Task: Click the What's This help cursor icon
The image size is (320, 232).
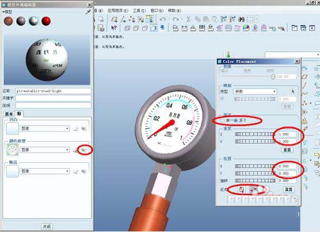Action: (x=114, y=28)
